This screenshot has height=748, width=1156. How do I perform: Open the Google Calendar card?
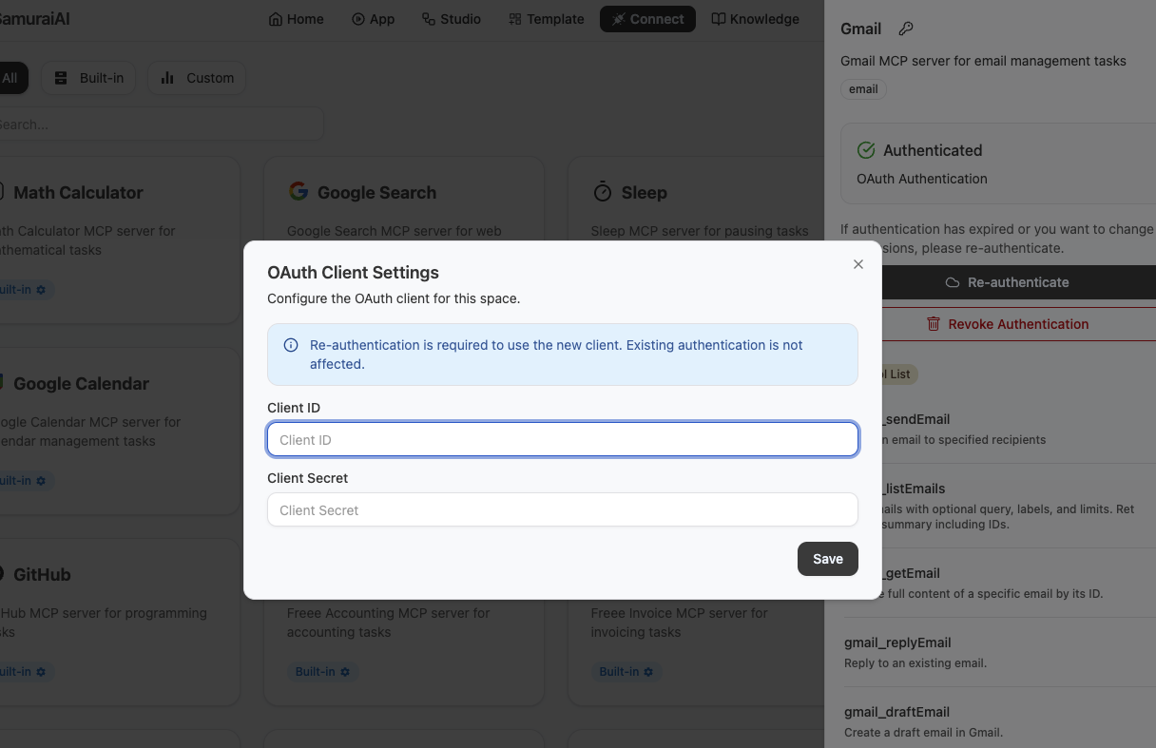coord(119,431)
